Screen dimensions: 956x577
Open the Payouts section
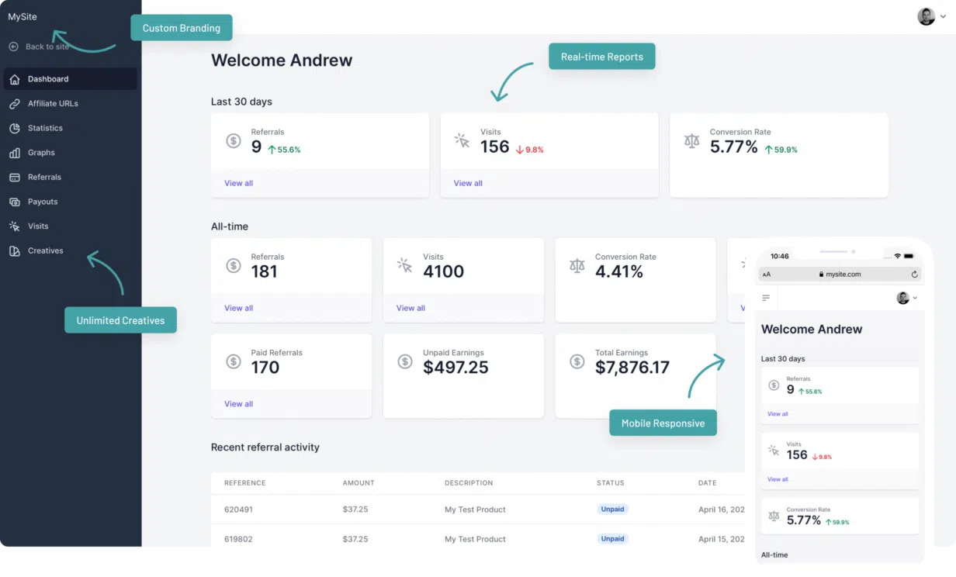[42, 202]
